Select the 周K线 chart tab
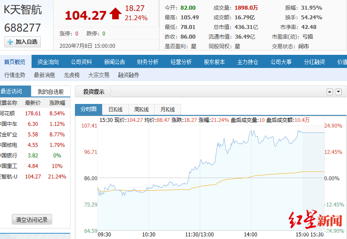 pos(142,110)
